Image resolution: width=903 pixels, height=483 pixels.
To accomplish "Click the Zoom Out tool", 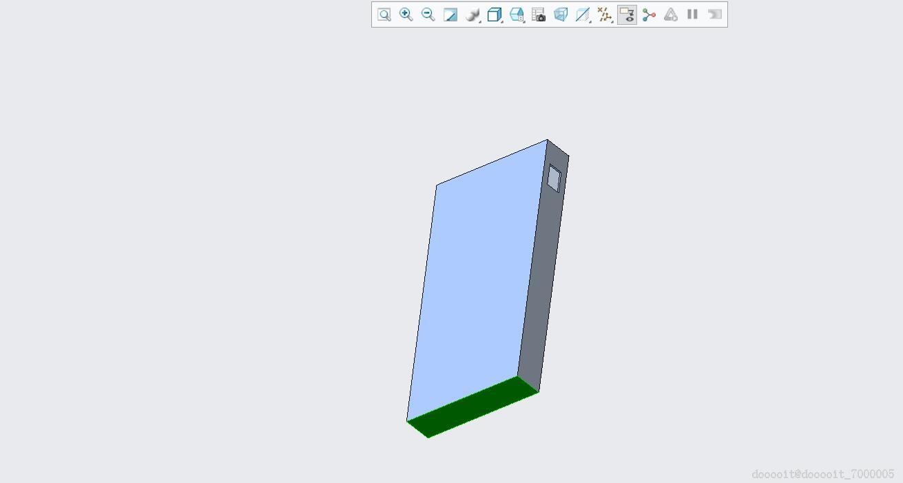I will tap(428, 14).
